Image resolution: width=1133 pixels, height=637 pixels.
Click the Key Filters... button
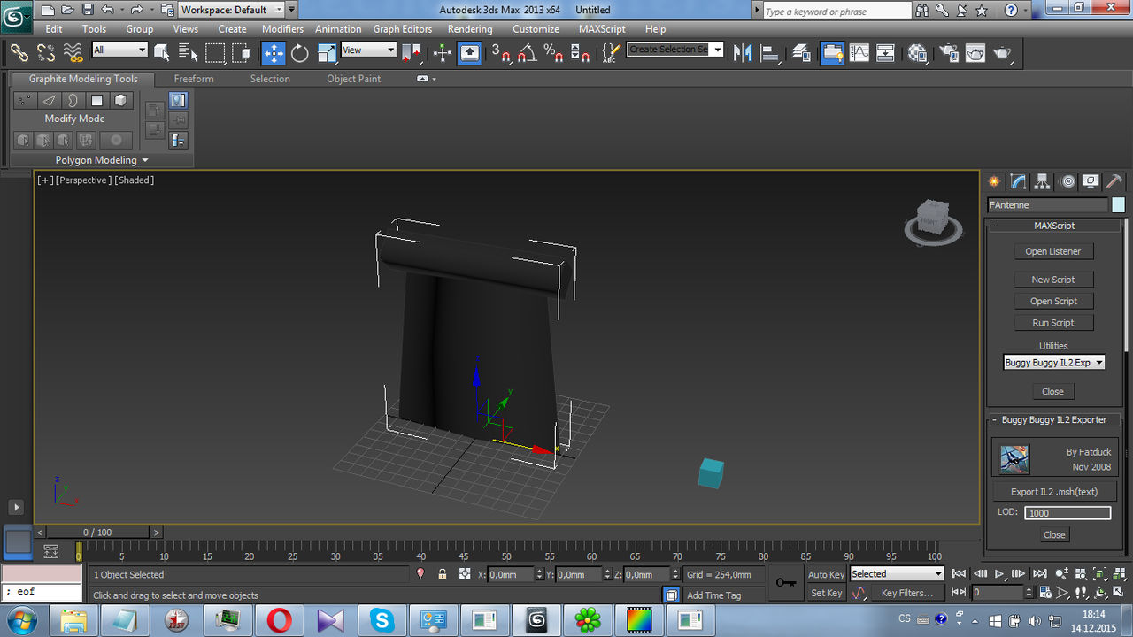pyautogui.click(x=907, y=593)
